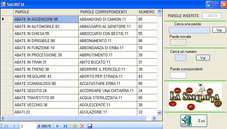Image resolution: width=227 pixels, height=129 pixels.
Task: Add a new record with plus icon
Action: 75,126
